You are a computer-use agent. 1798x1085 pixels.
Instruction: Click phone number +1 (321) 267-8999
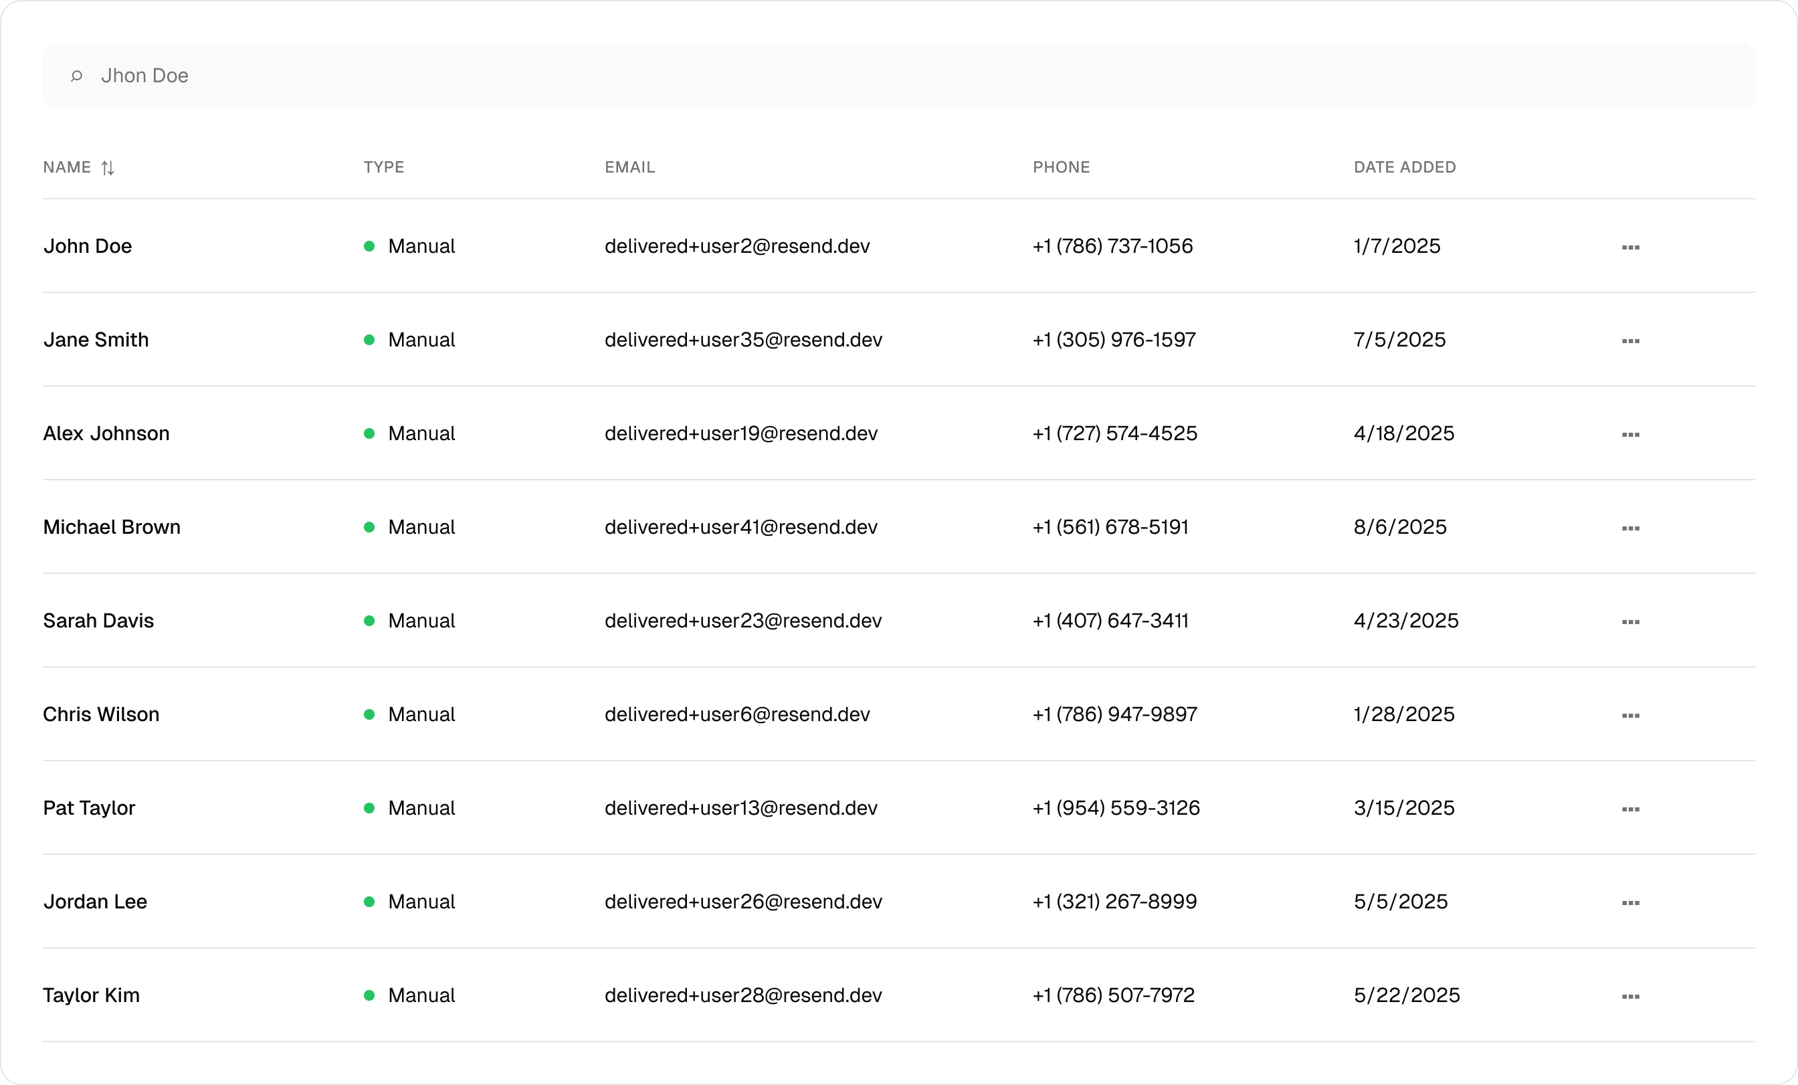pos(1114,901)
